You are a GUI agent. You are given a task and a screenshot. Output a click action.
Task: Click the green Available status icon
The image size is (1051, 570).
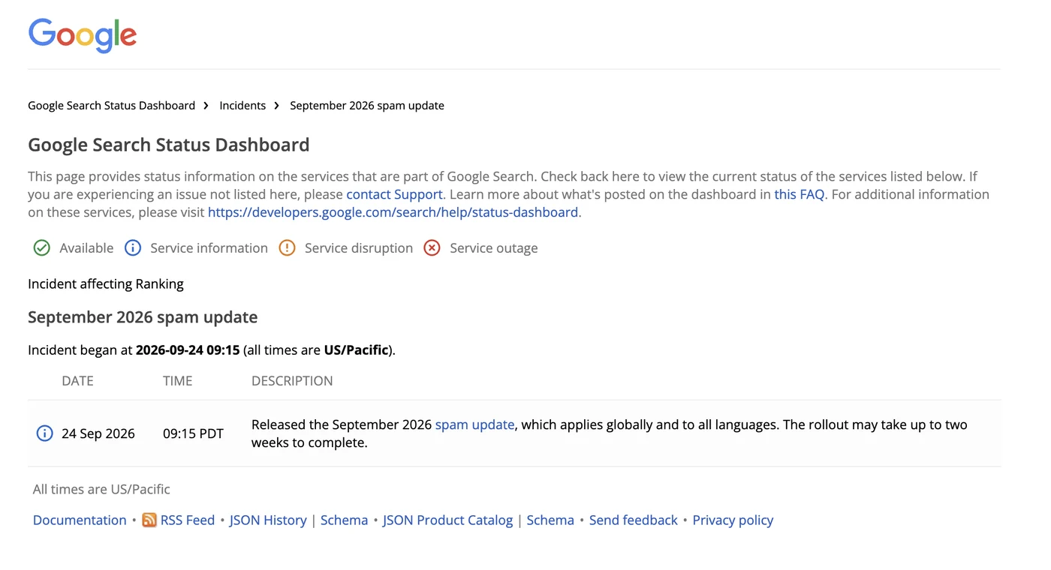[42, 248]
